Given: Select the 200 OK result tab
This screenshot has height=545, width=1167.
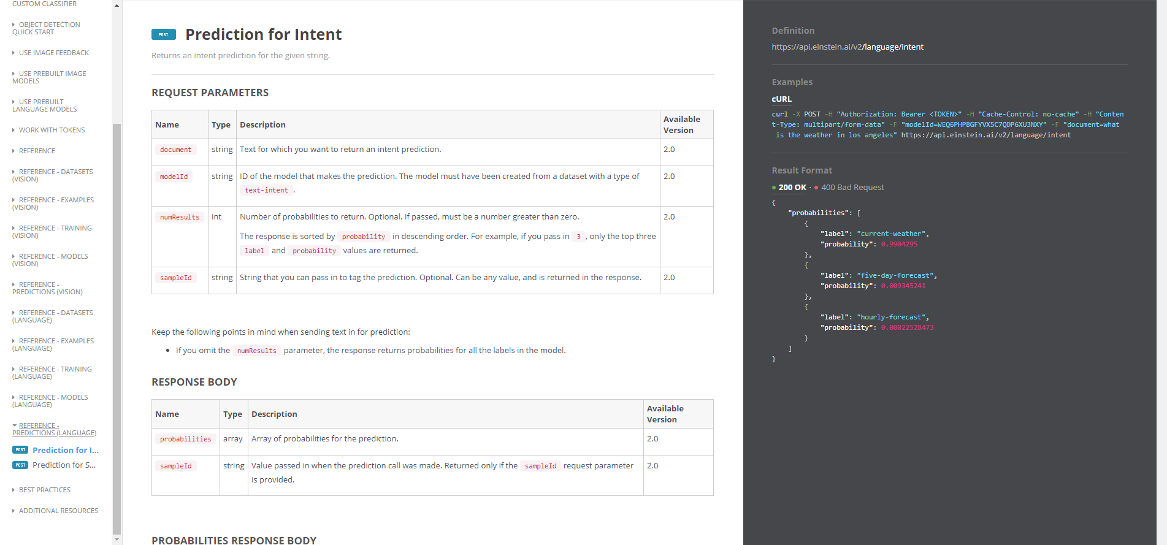Looking at the screenshot, I should [792, 188].
